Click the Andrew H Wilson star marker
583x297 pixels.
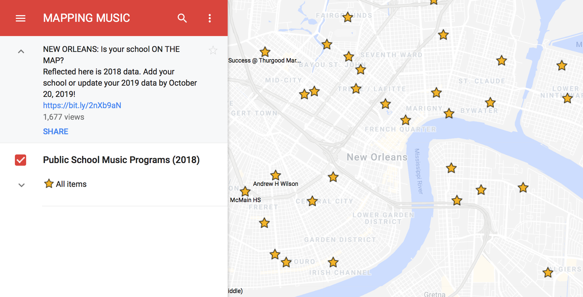click(276, 175)
